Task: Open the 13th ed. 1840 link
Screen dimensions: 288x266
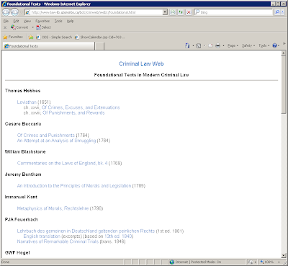Action: [118, 236]
